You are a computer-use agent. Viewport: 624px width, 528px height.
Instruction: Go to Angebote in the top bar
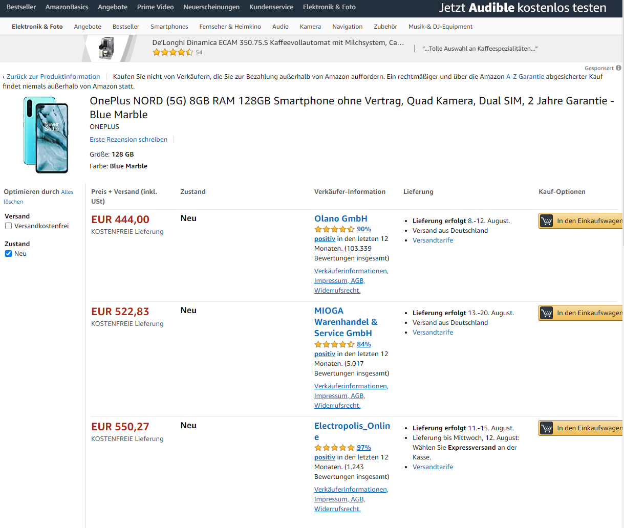113,7
